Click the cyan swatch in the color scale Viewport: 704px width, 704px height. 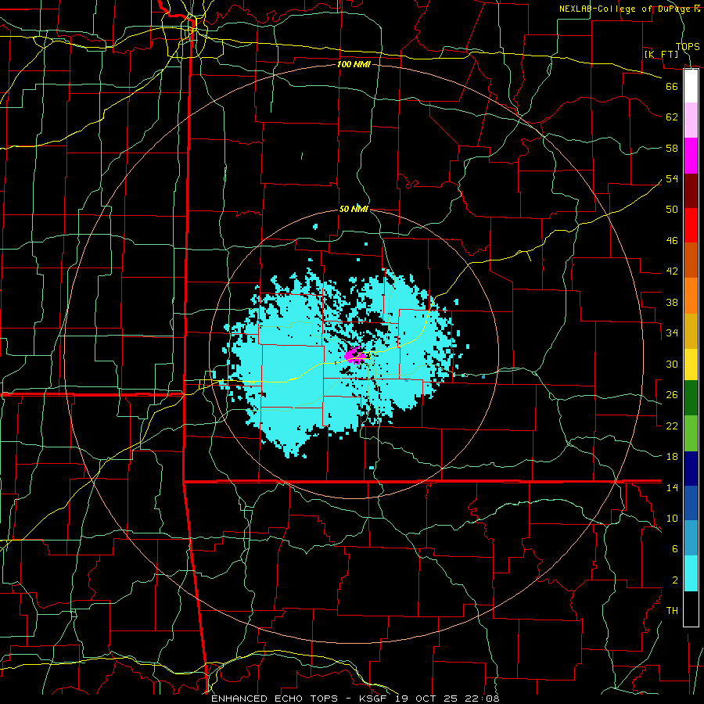[691, 574]
